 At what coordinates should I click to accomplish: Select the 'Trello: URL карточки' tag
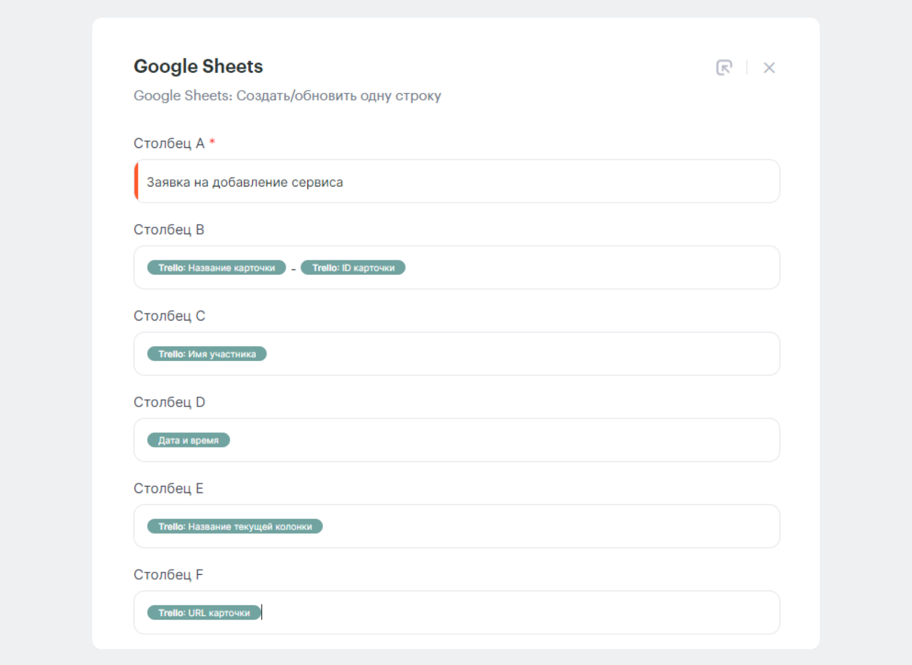click(x=203, y=613)
